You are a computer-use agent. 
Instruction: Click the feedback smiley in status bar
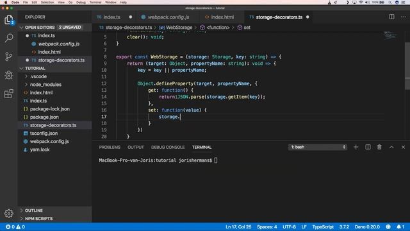388,227
